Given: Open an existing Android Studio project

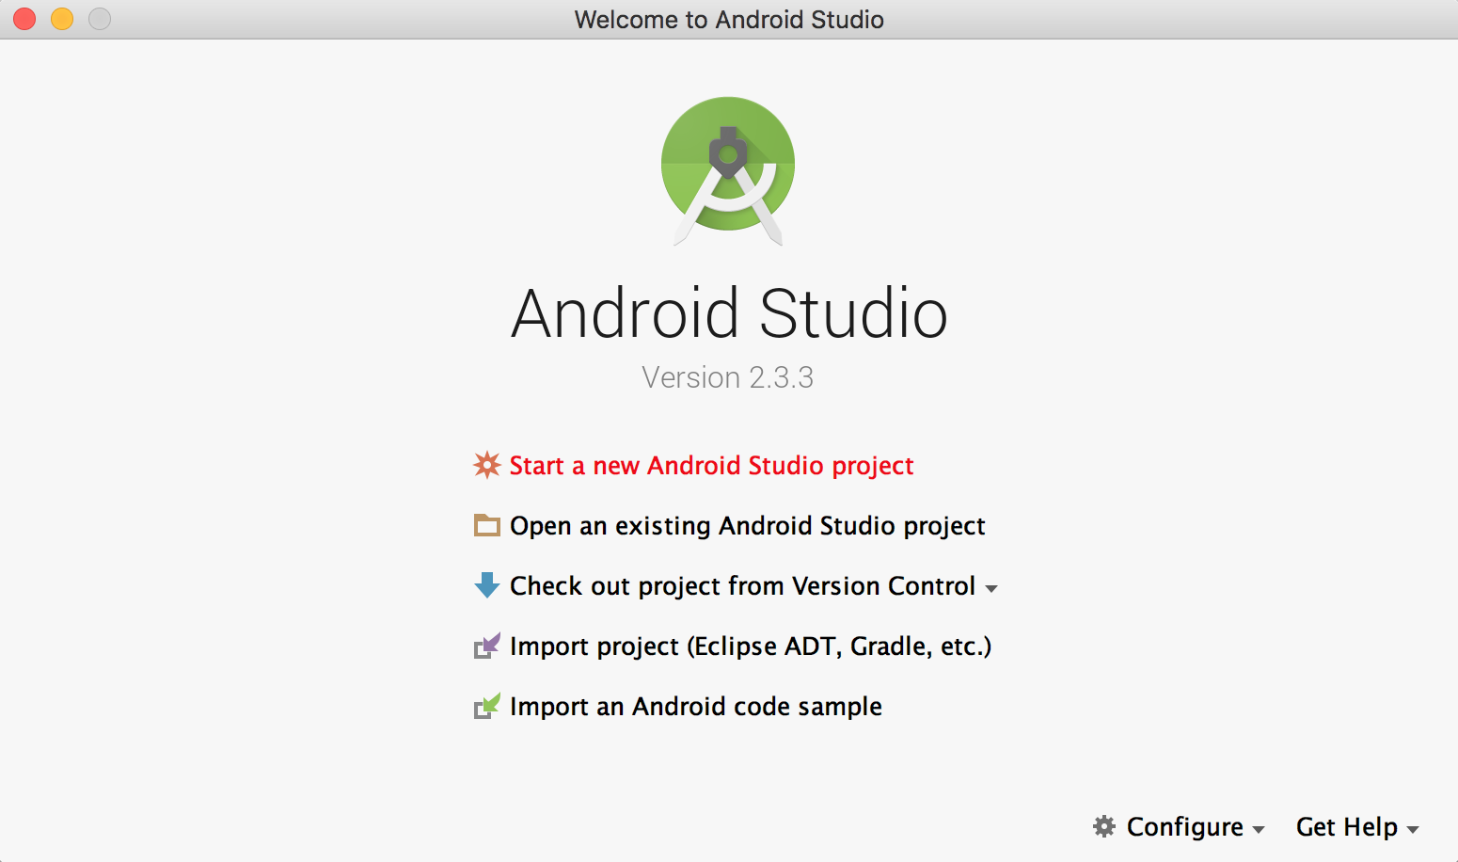Looking at the screenshot, I should click(x=746, y=525).
